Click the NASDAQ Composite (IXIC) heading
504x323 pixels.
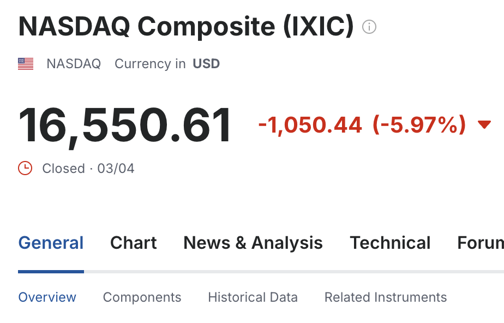tap(186, 26)
